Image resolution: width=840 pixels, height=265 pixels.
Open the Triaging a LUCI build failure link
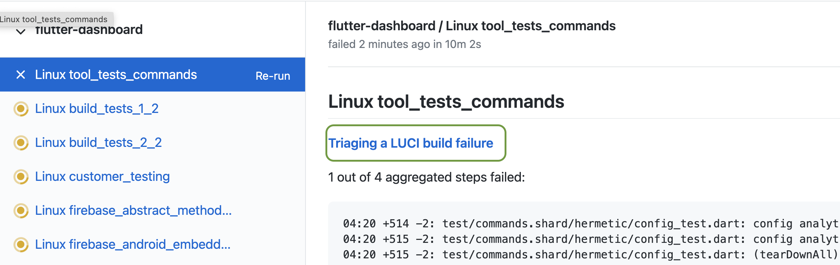tap(411, 143)
